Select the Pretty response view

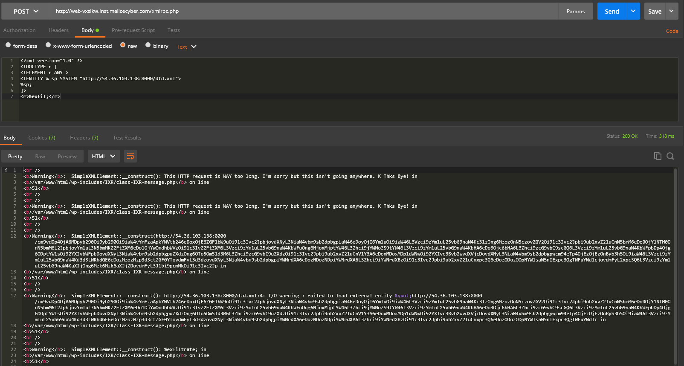click(x=15, y=157)
